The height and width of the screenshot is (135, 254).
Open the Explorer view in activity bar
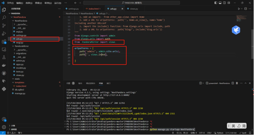point(4,10)
